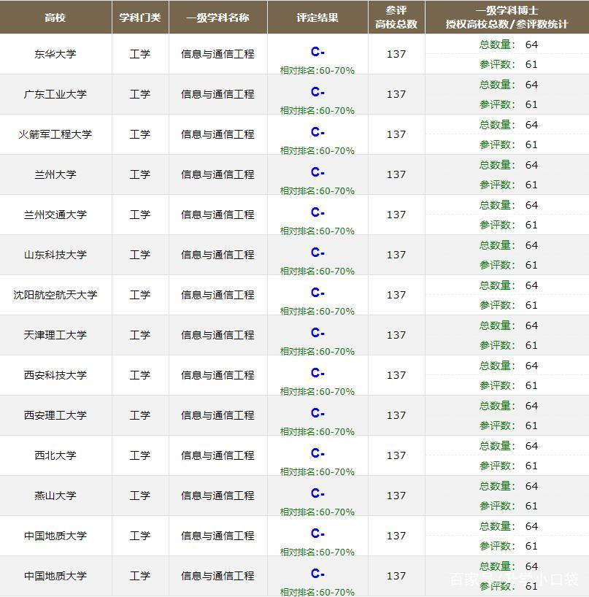The height and width of the screenshot is (597, 589).
Task: Select the 东华大学 cell
Action: click(55, 54)
